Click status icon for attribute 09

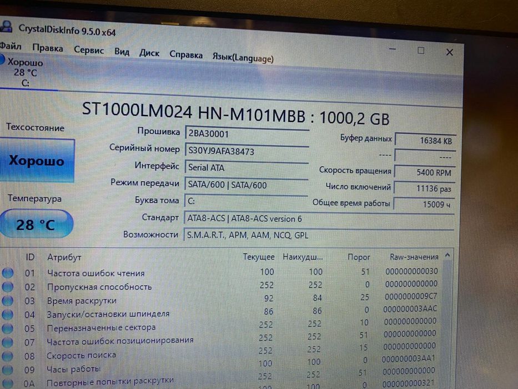click(x=8, y=370)
